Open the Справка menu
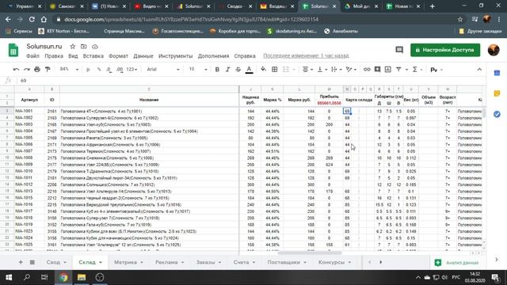 tap(245, 56)
